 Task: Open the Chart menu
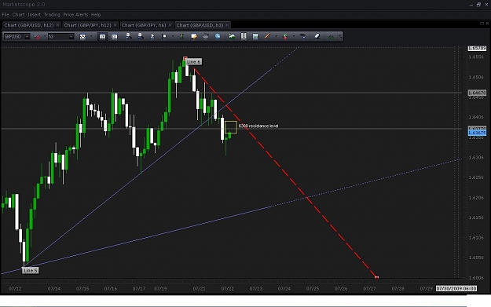coord(19,15)
